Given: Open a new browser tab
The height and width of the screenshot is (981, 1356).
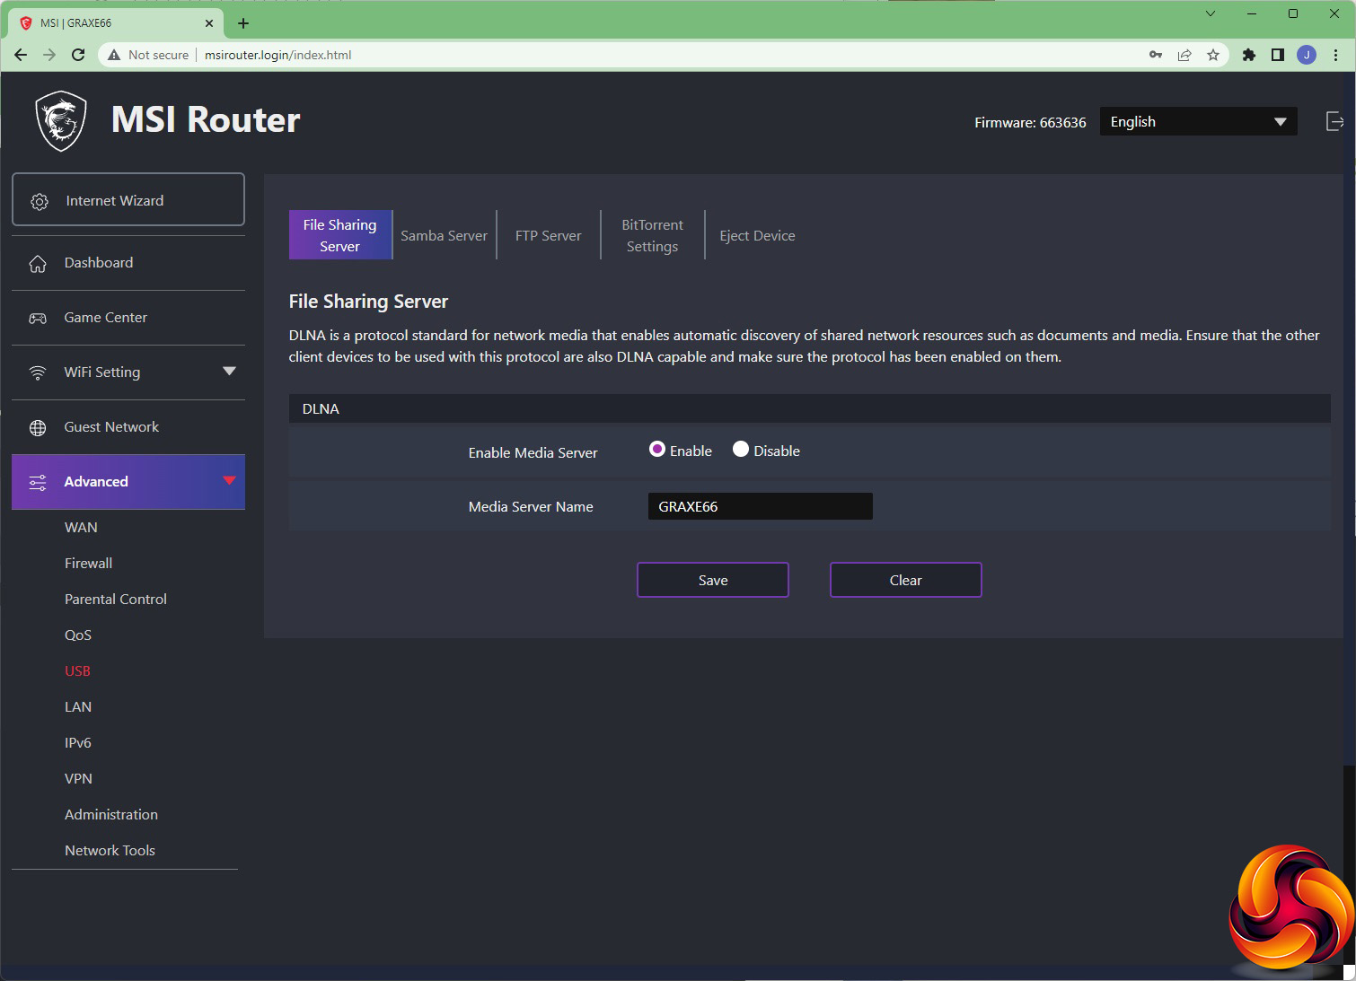Looking at the screenshot, I should pyautogui.click(x=243, y=23).
